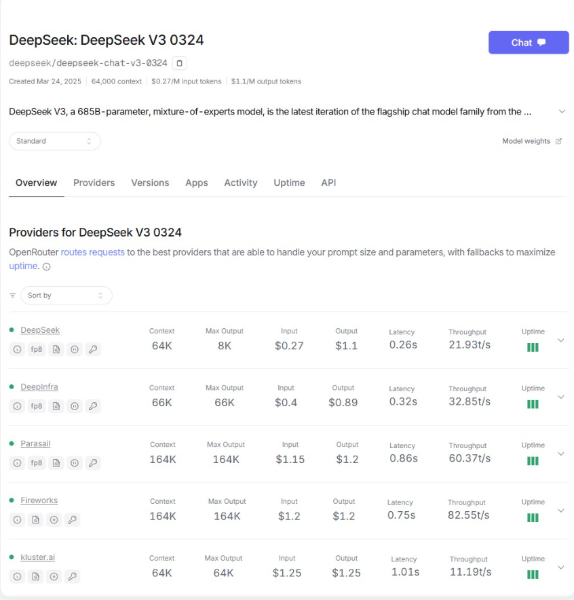
Task: Expand the DeepSeek provider row details
Action: coord(561,340)
